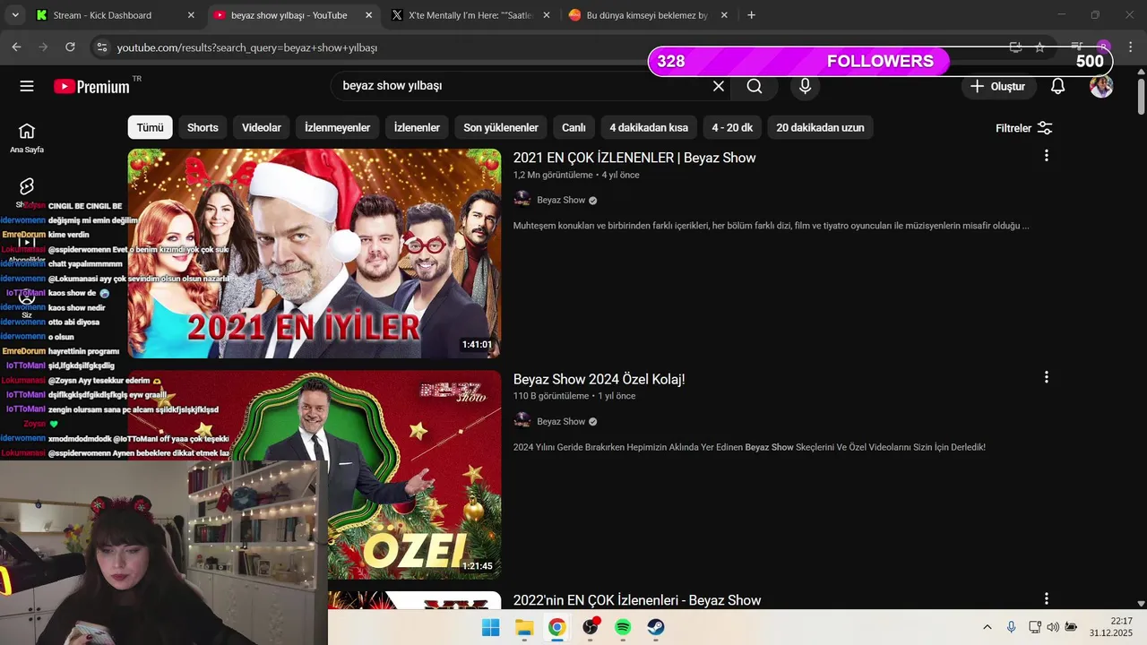Select the Shorts filter chip

[203, 128]
